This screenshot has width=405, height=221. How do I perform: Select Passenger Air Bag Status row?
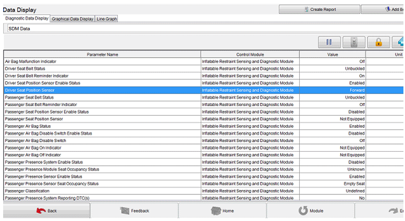pos(203,126)
